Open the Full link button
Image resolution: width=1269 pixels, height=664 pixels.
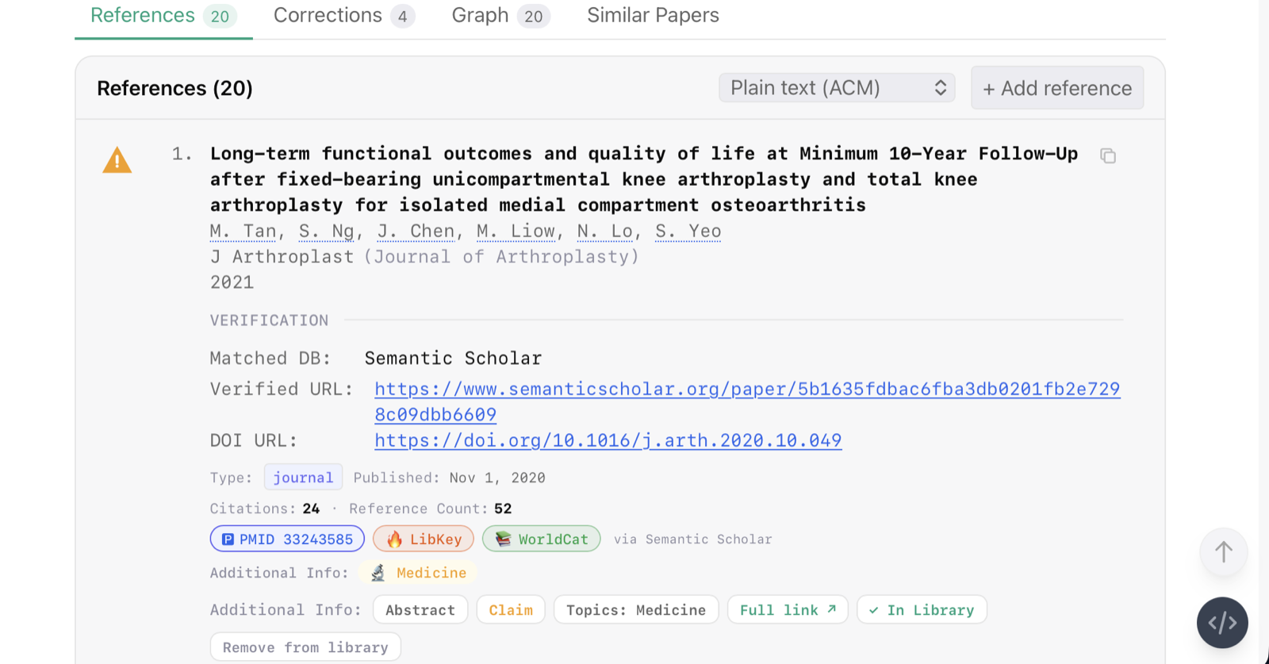click(x=788, y=609)
